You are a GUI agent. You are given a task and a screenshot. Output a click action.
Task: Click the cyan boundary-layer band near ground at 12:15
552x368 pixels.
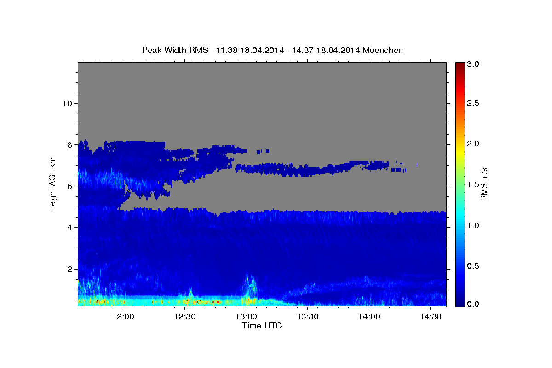coord(154,301)
